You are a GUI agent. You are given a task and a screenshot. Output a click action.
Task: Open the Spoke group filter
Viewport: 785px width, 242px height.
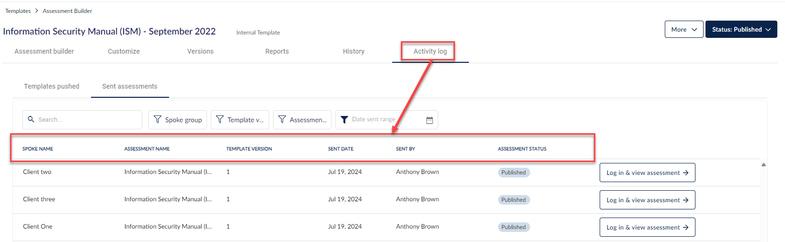[x=178, y=120]
